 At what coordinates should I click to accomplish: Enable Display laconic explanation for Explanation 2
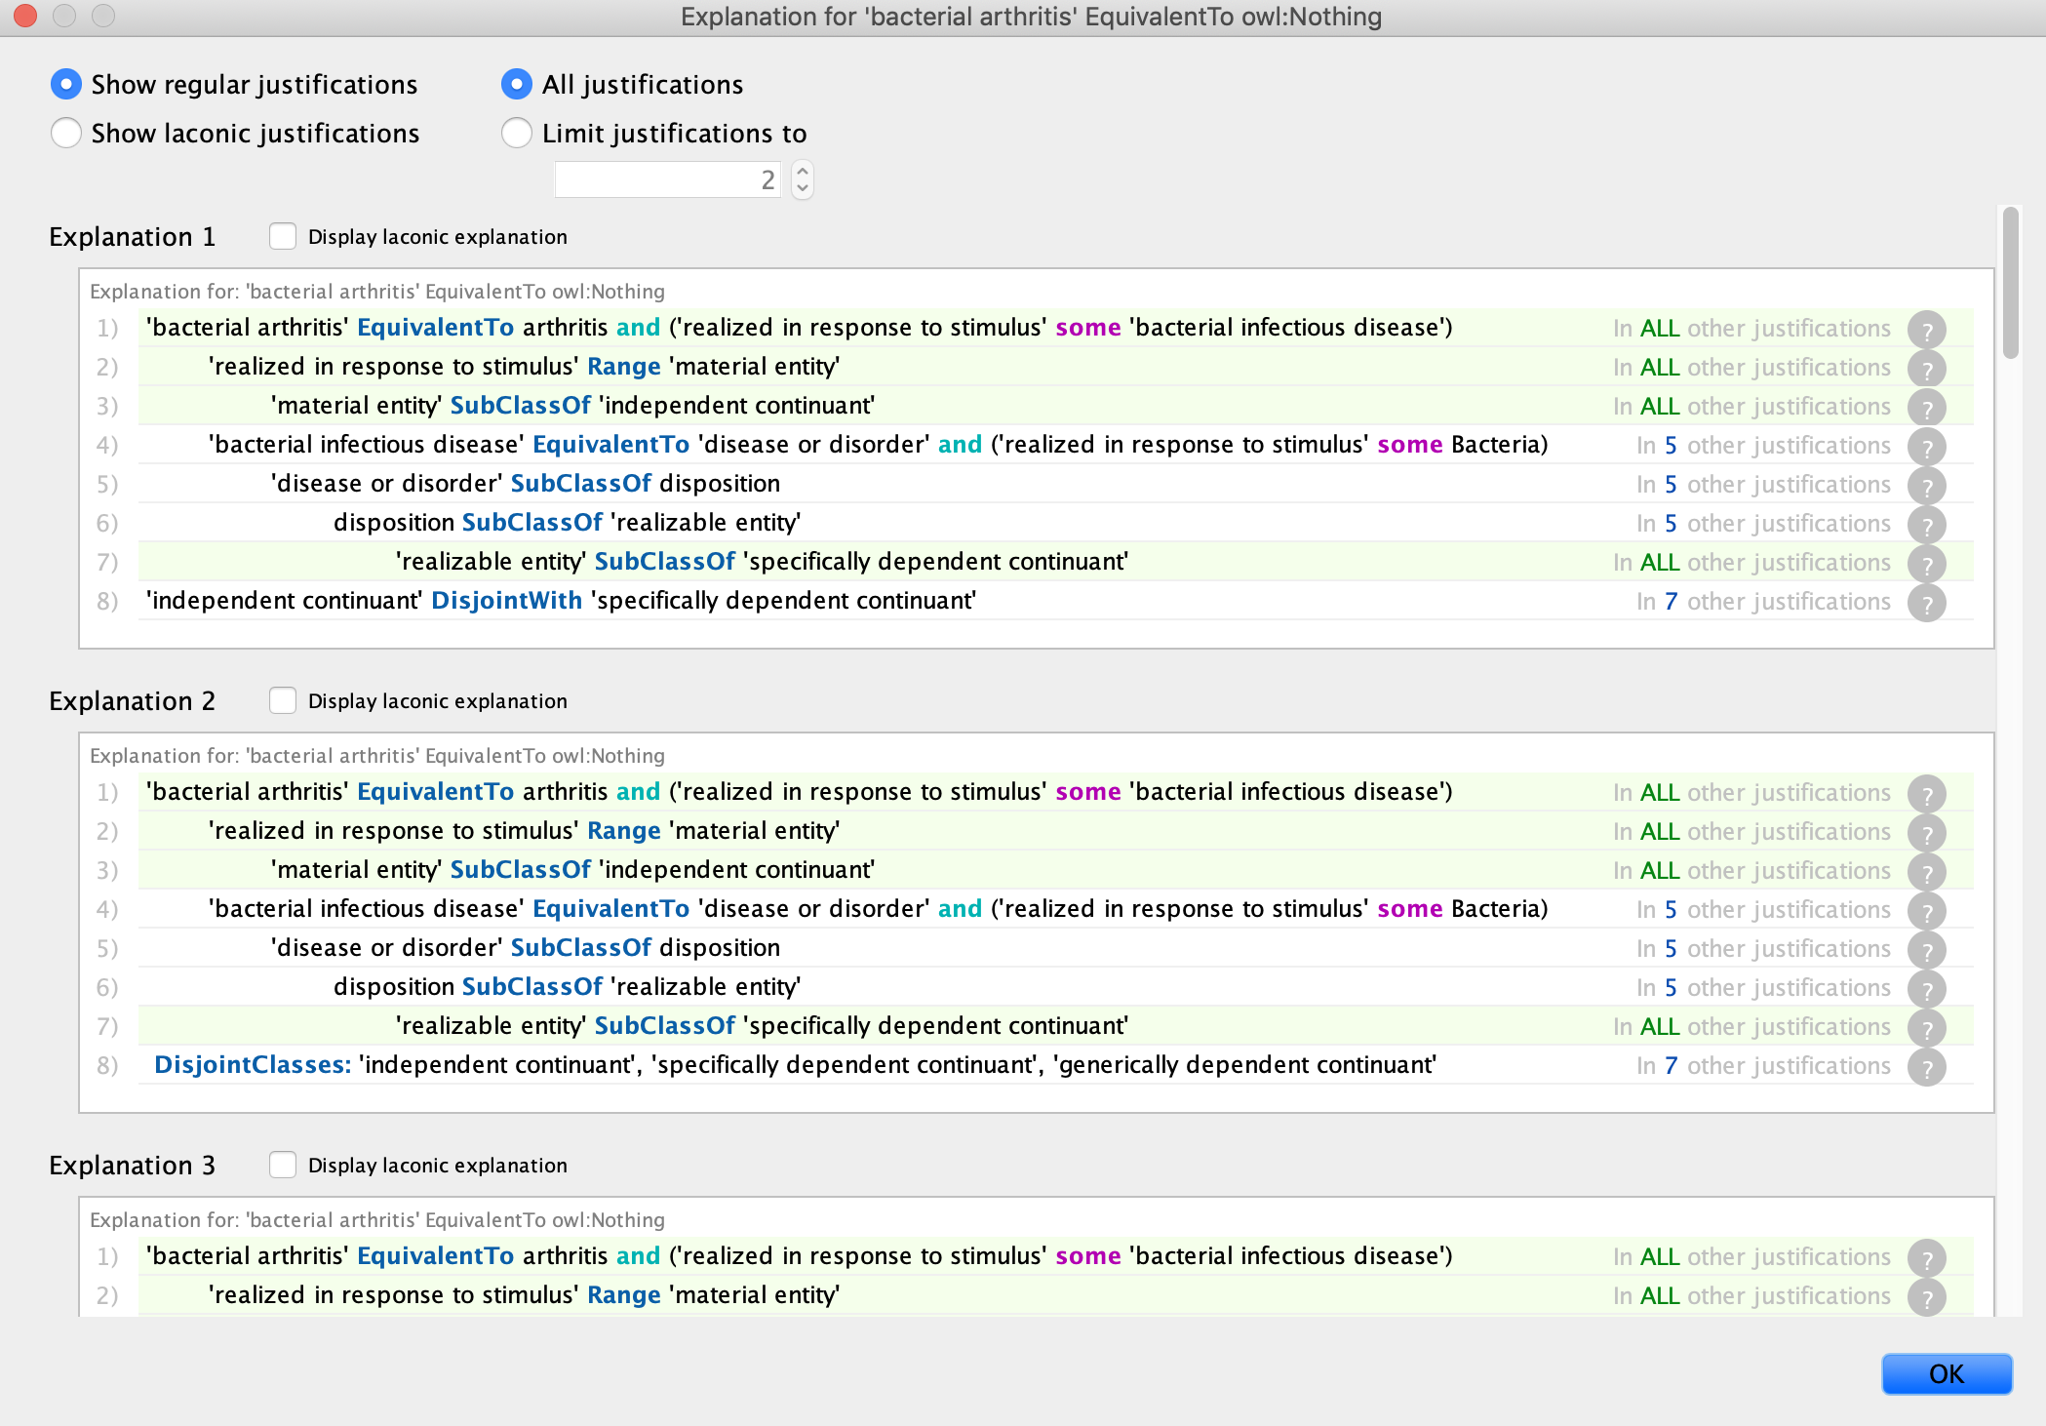point(283,700)
